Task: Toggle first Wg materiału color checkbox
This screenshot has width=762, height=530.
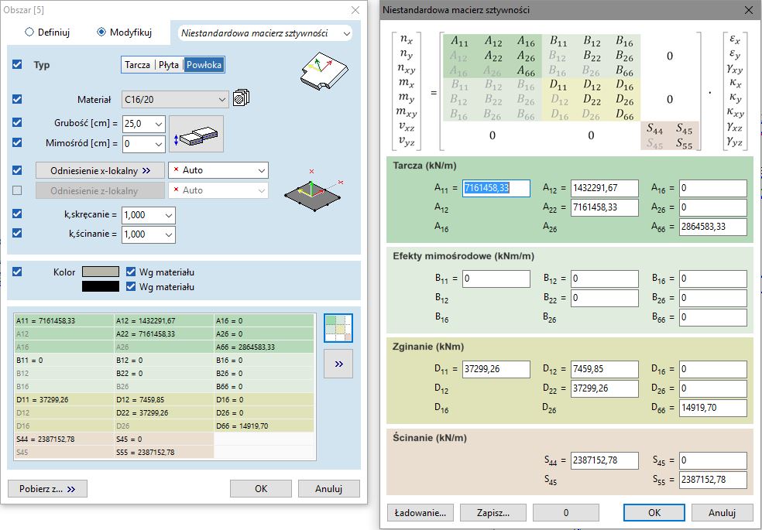Action: (x=130, y=272)
